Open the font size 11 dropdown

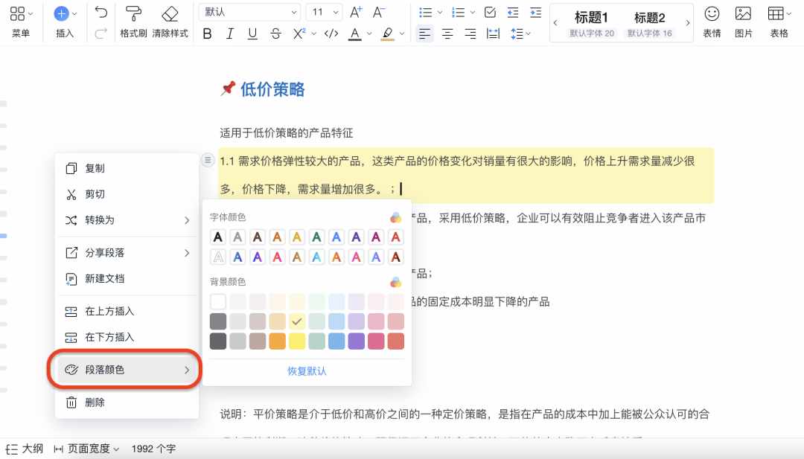(324, 12)
